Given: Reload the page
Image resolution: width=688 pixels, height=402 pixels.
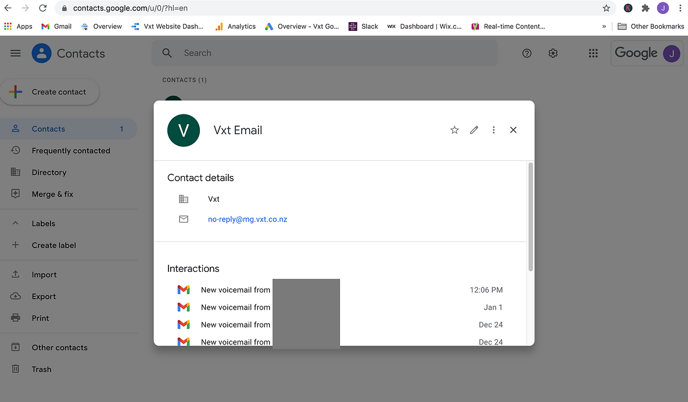Looking at the screenshot, I should [x=42, y=8].
